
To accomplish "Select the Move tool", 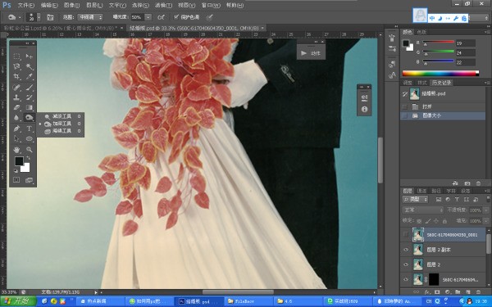I will [x=30, y=56].
